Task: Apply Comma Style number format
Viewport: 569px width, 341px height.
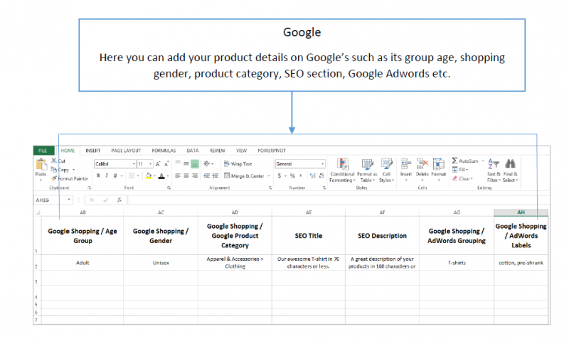Action: 301,175
